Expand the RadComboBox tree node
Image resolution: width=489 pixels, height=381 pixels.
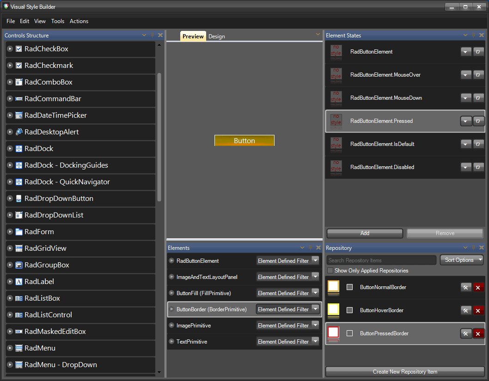tap(10, 82)
